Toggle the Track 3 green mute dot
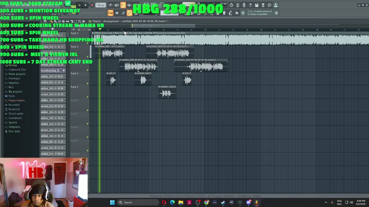369x207 pixels. pos(88,70)
